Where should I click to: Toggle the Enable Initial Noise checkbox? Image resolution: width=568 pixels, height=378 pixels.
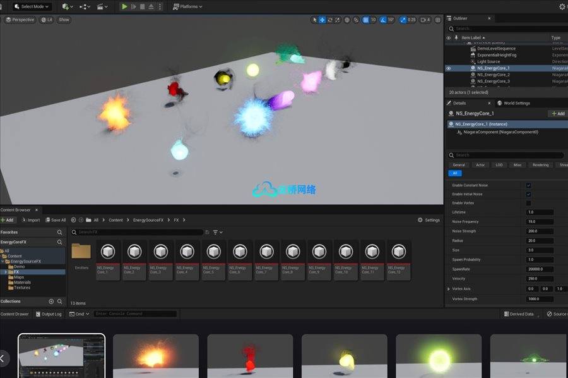pos(528,195)
